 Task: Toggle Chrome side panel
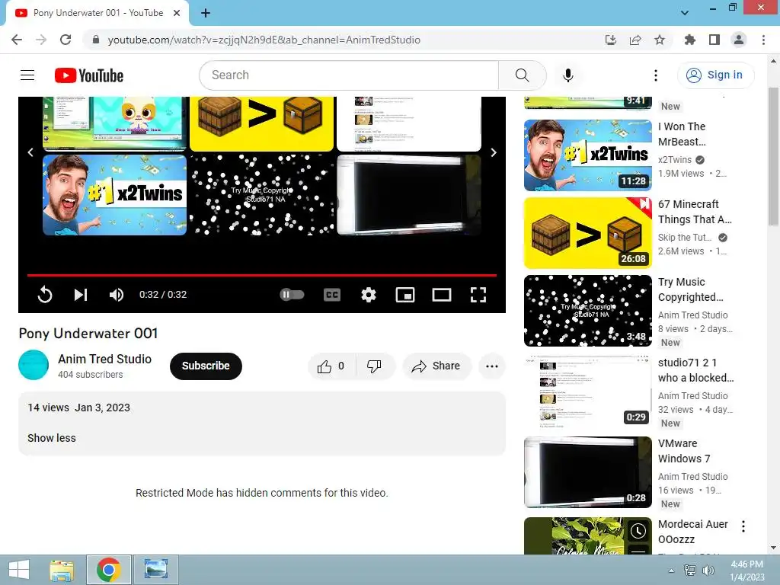pyautogui.click(x=714, y=40)
